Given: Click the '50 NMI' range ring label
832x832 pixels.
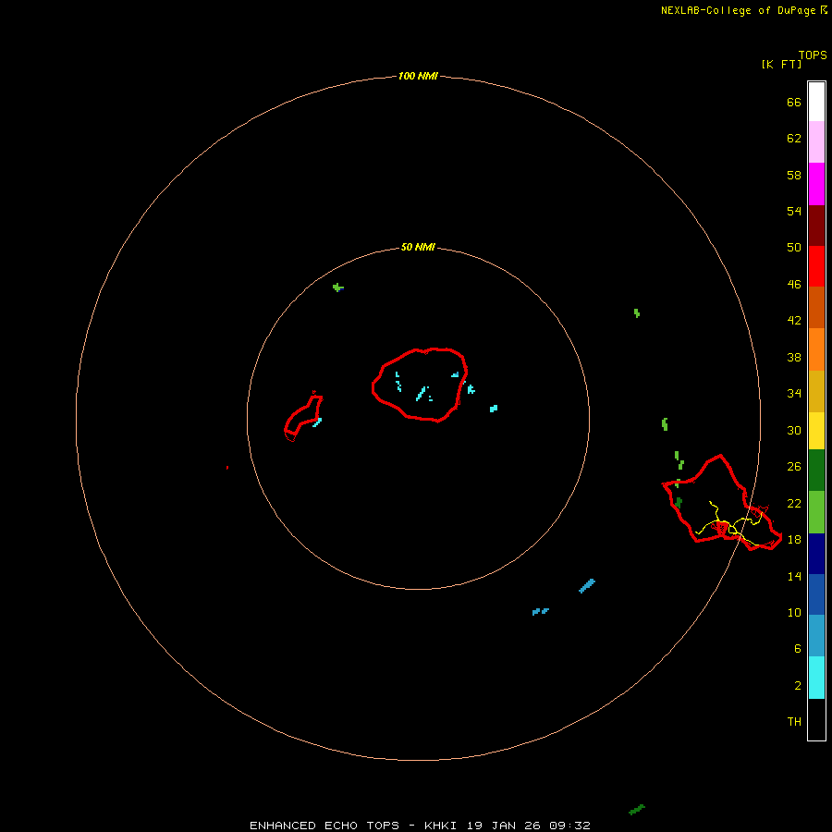Looking at the screenshot, I should [x=418, y=247].
